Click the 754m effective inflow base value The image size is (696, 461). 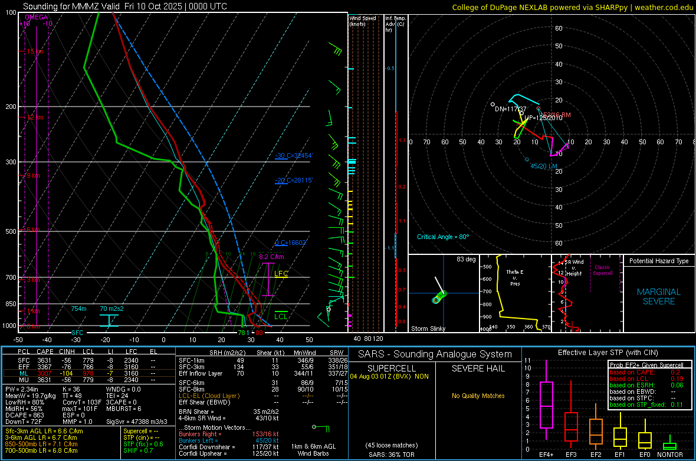point(78,309)
